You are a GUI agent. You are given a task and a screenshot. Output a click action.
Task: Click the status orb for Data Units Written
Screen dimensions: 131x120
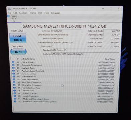pyautogui.click(x=14, y=79)
